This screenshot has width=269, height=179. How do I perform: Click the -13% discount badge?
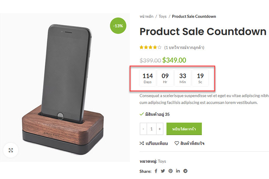[x=118, y=26]
